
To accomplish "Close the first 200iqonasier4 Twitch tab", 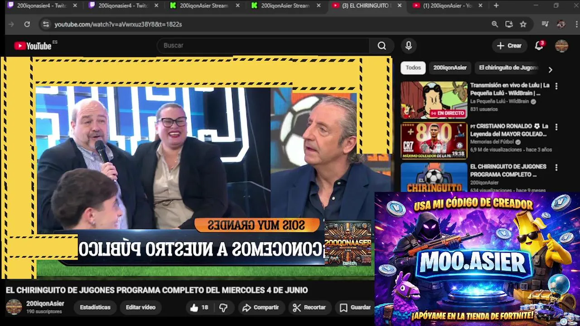I will 75,5.
